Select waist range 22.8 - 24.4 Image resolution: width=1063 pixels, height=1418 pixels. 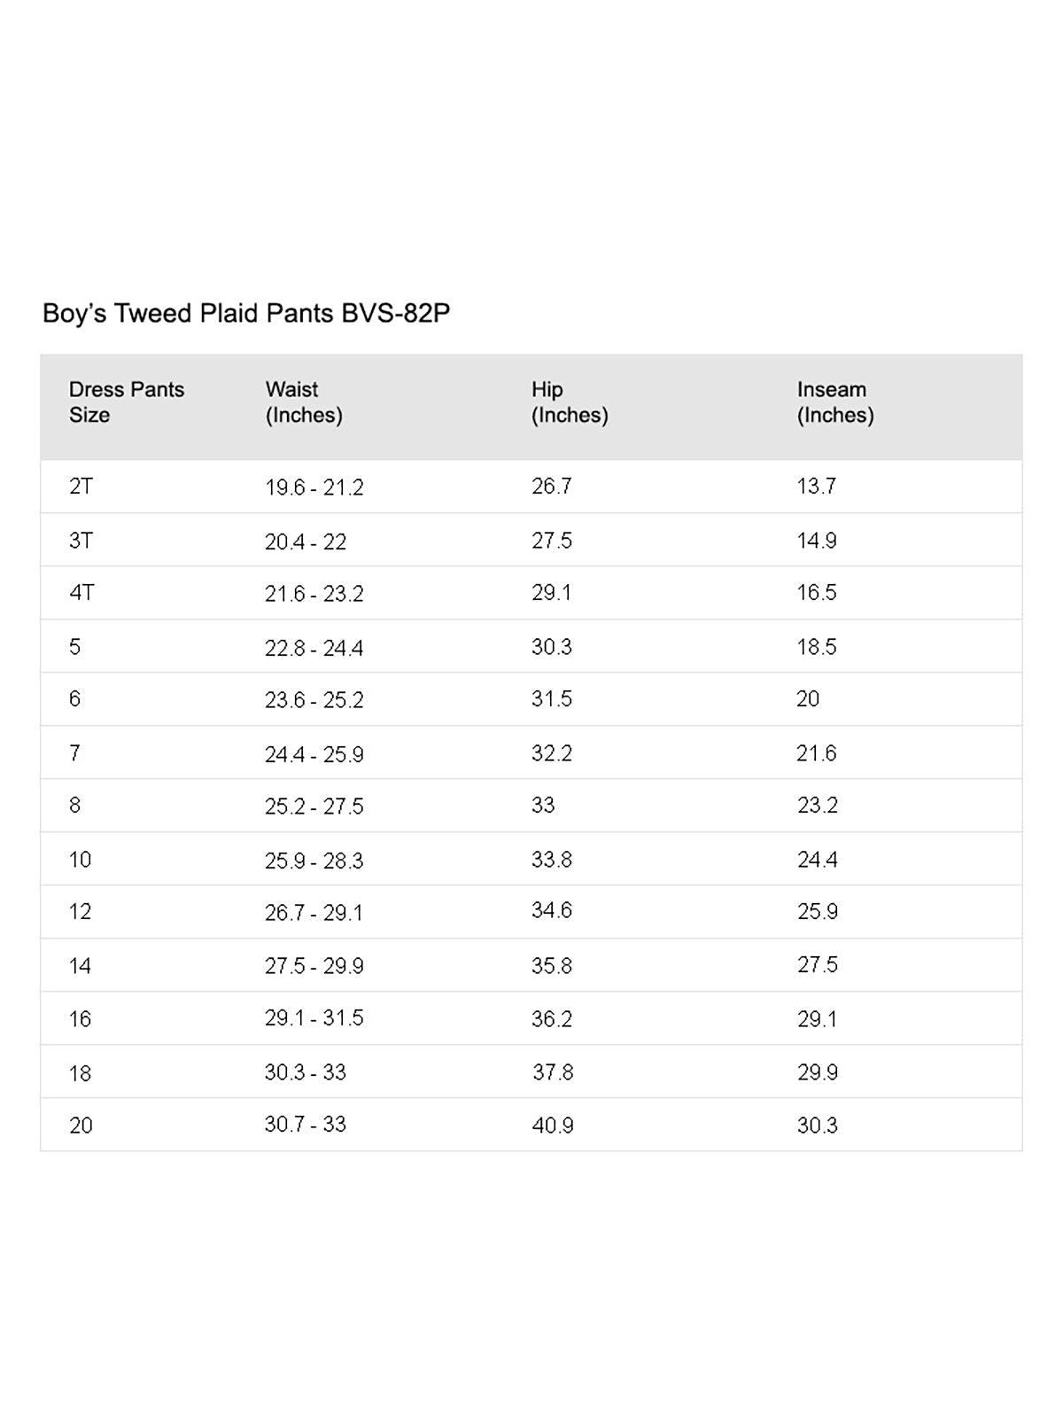tap(314, 648)
